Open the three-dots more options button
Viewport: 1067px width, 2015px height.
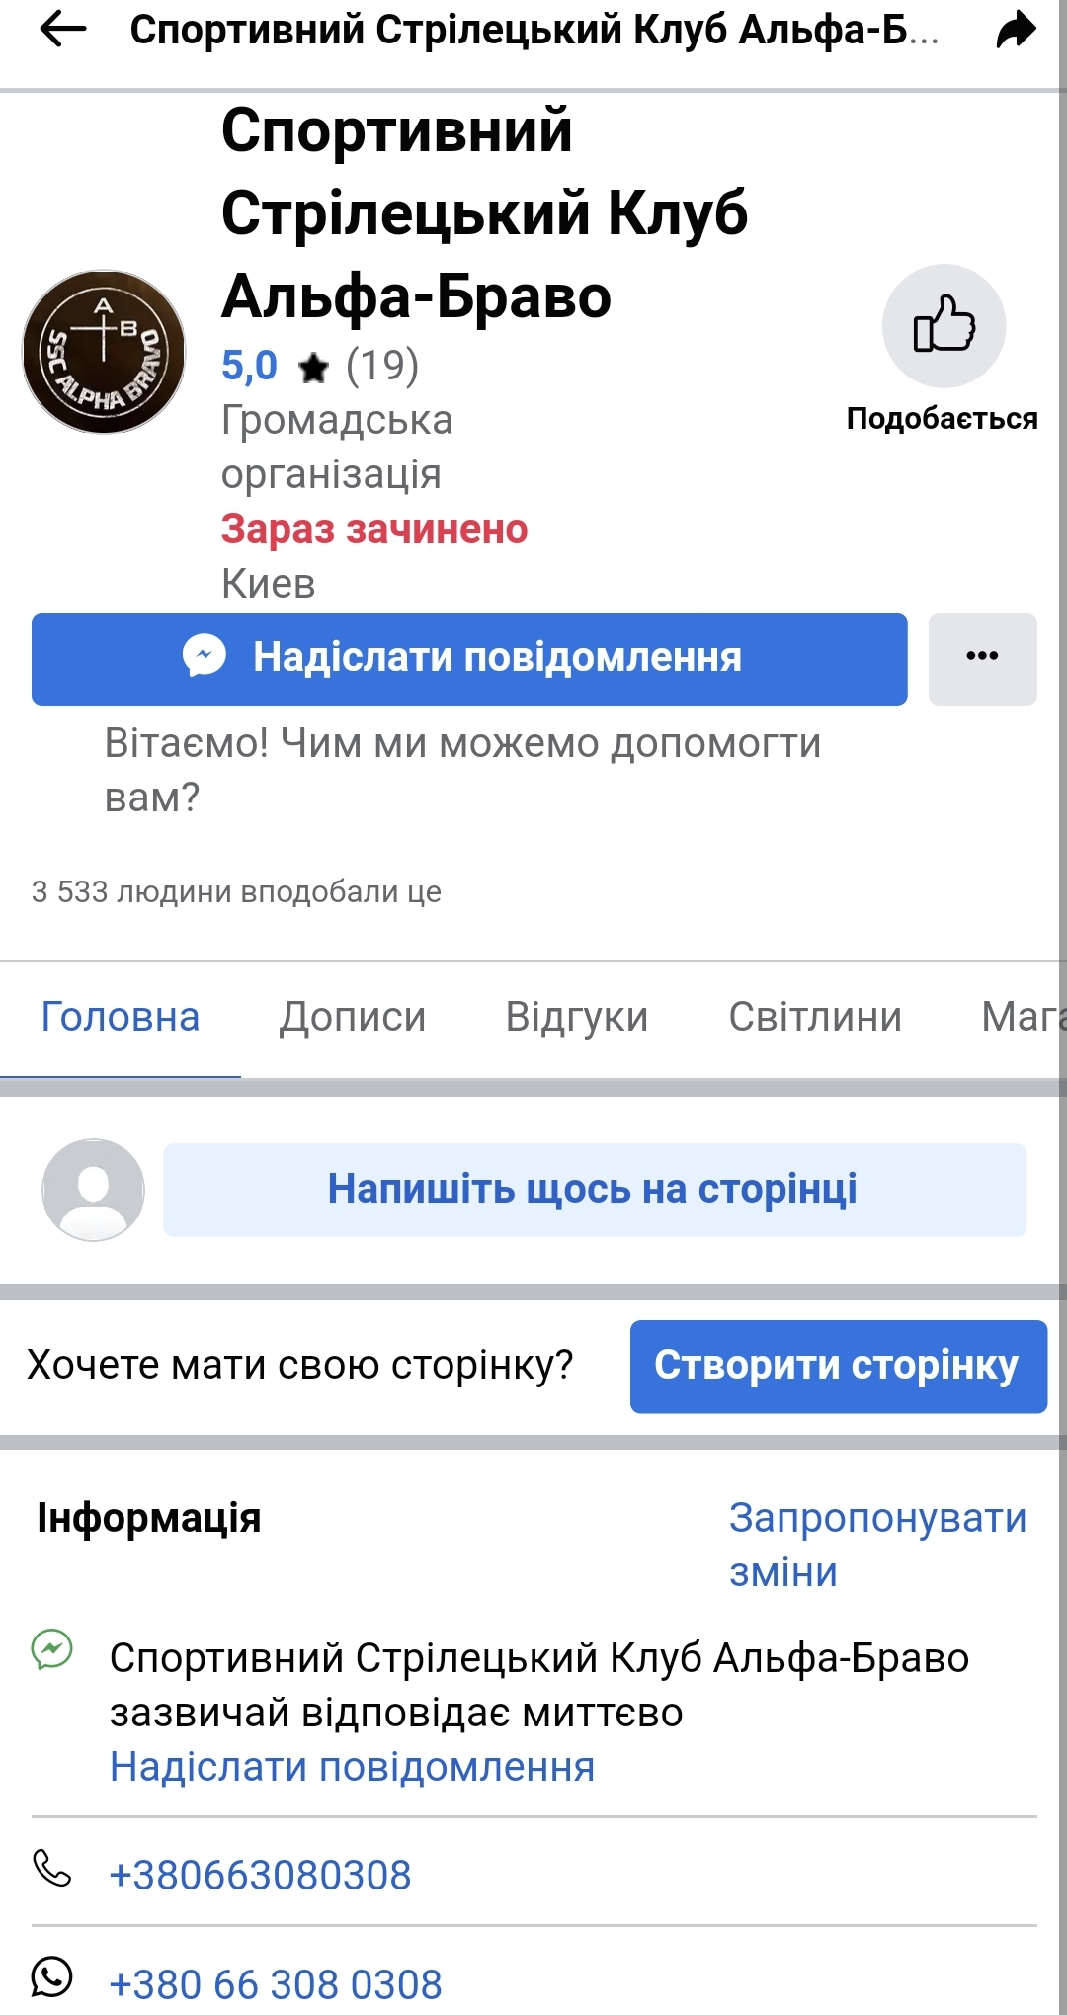982,658
